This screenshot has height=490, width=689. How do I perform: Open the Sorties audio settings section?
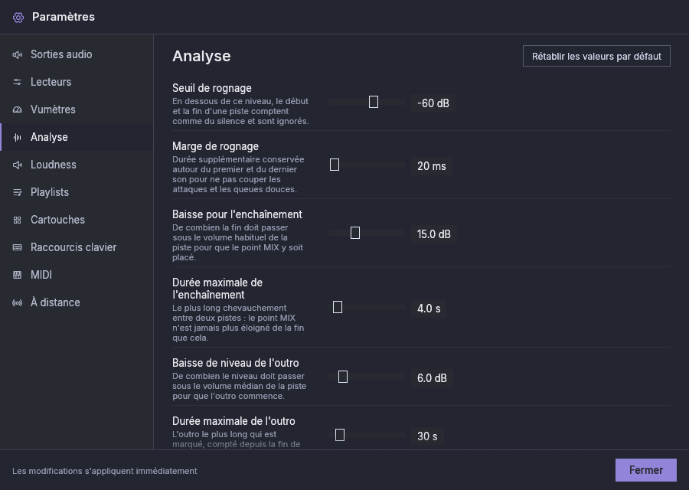pyautogui.click(x=77, y=54)
